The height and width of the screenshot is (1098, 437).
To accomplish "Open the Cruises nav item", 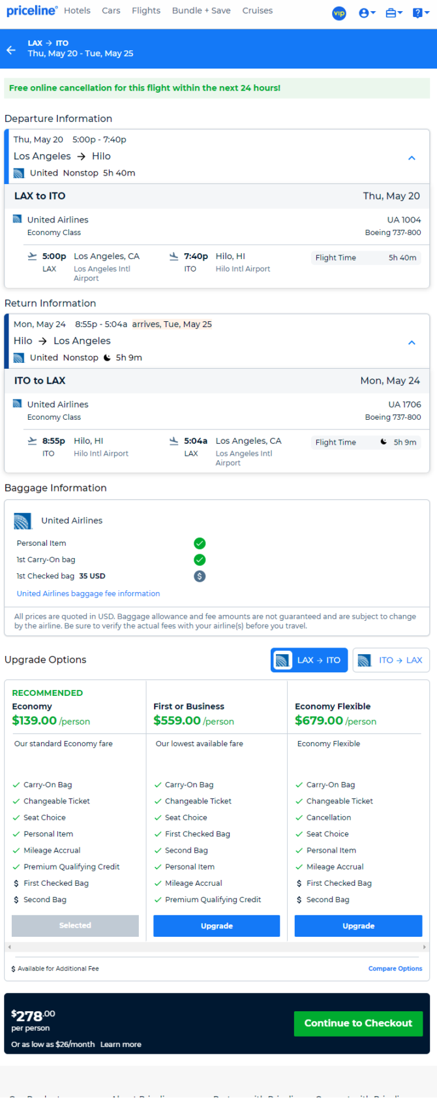I will 258,10.
